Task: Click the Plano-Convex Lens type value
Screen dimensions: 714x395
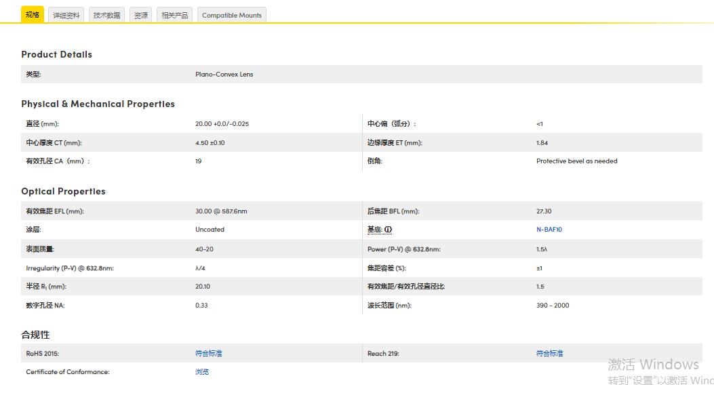Action: tap(224, 75)
